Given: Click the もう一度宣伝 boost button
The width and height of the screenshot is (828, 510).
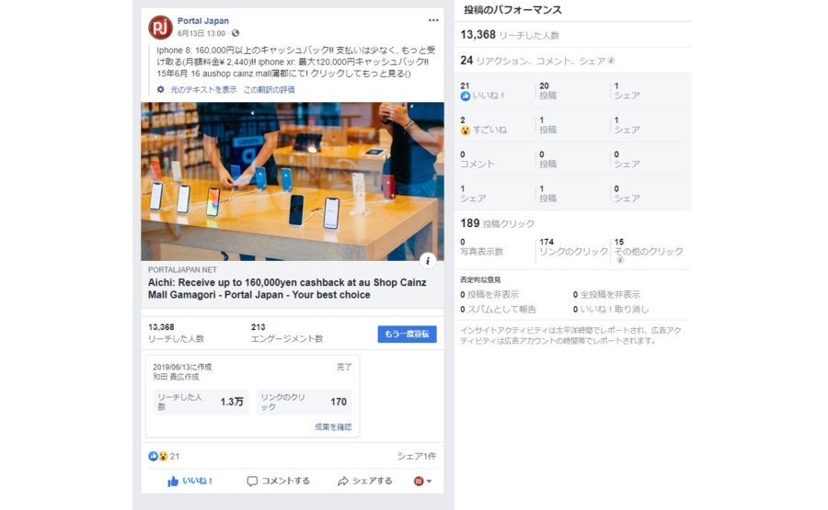Looking at the screenshot, I should tap(407, 334).
